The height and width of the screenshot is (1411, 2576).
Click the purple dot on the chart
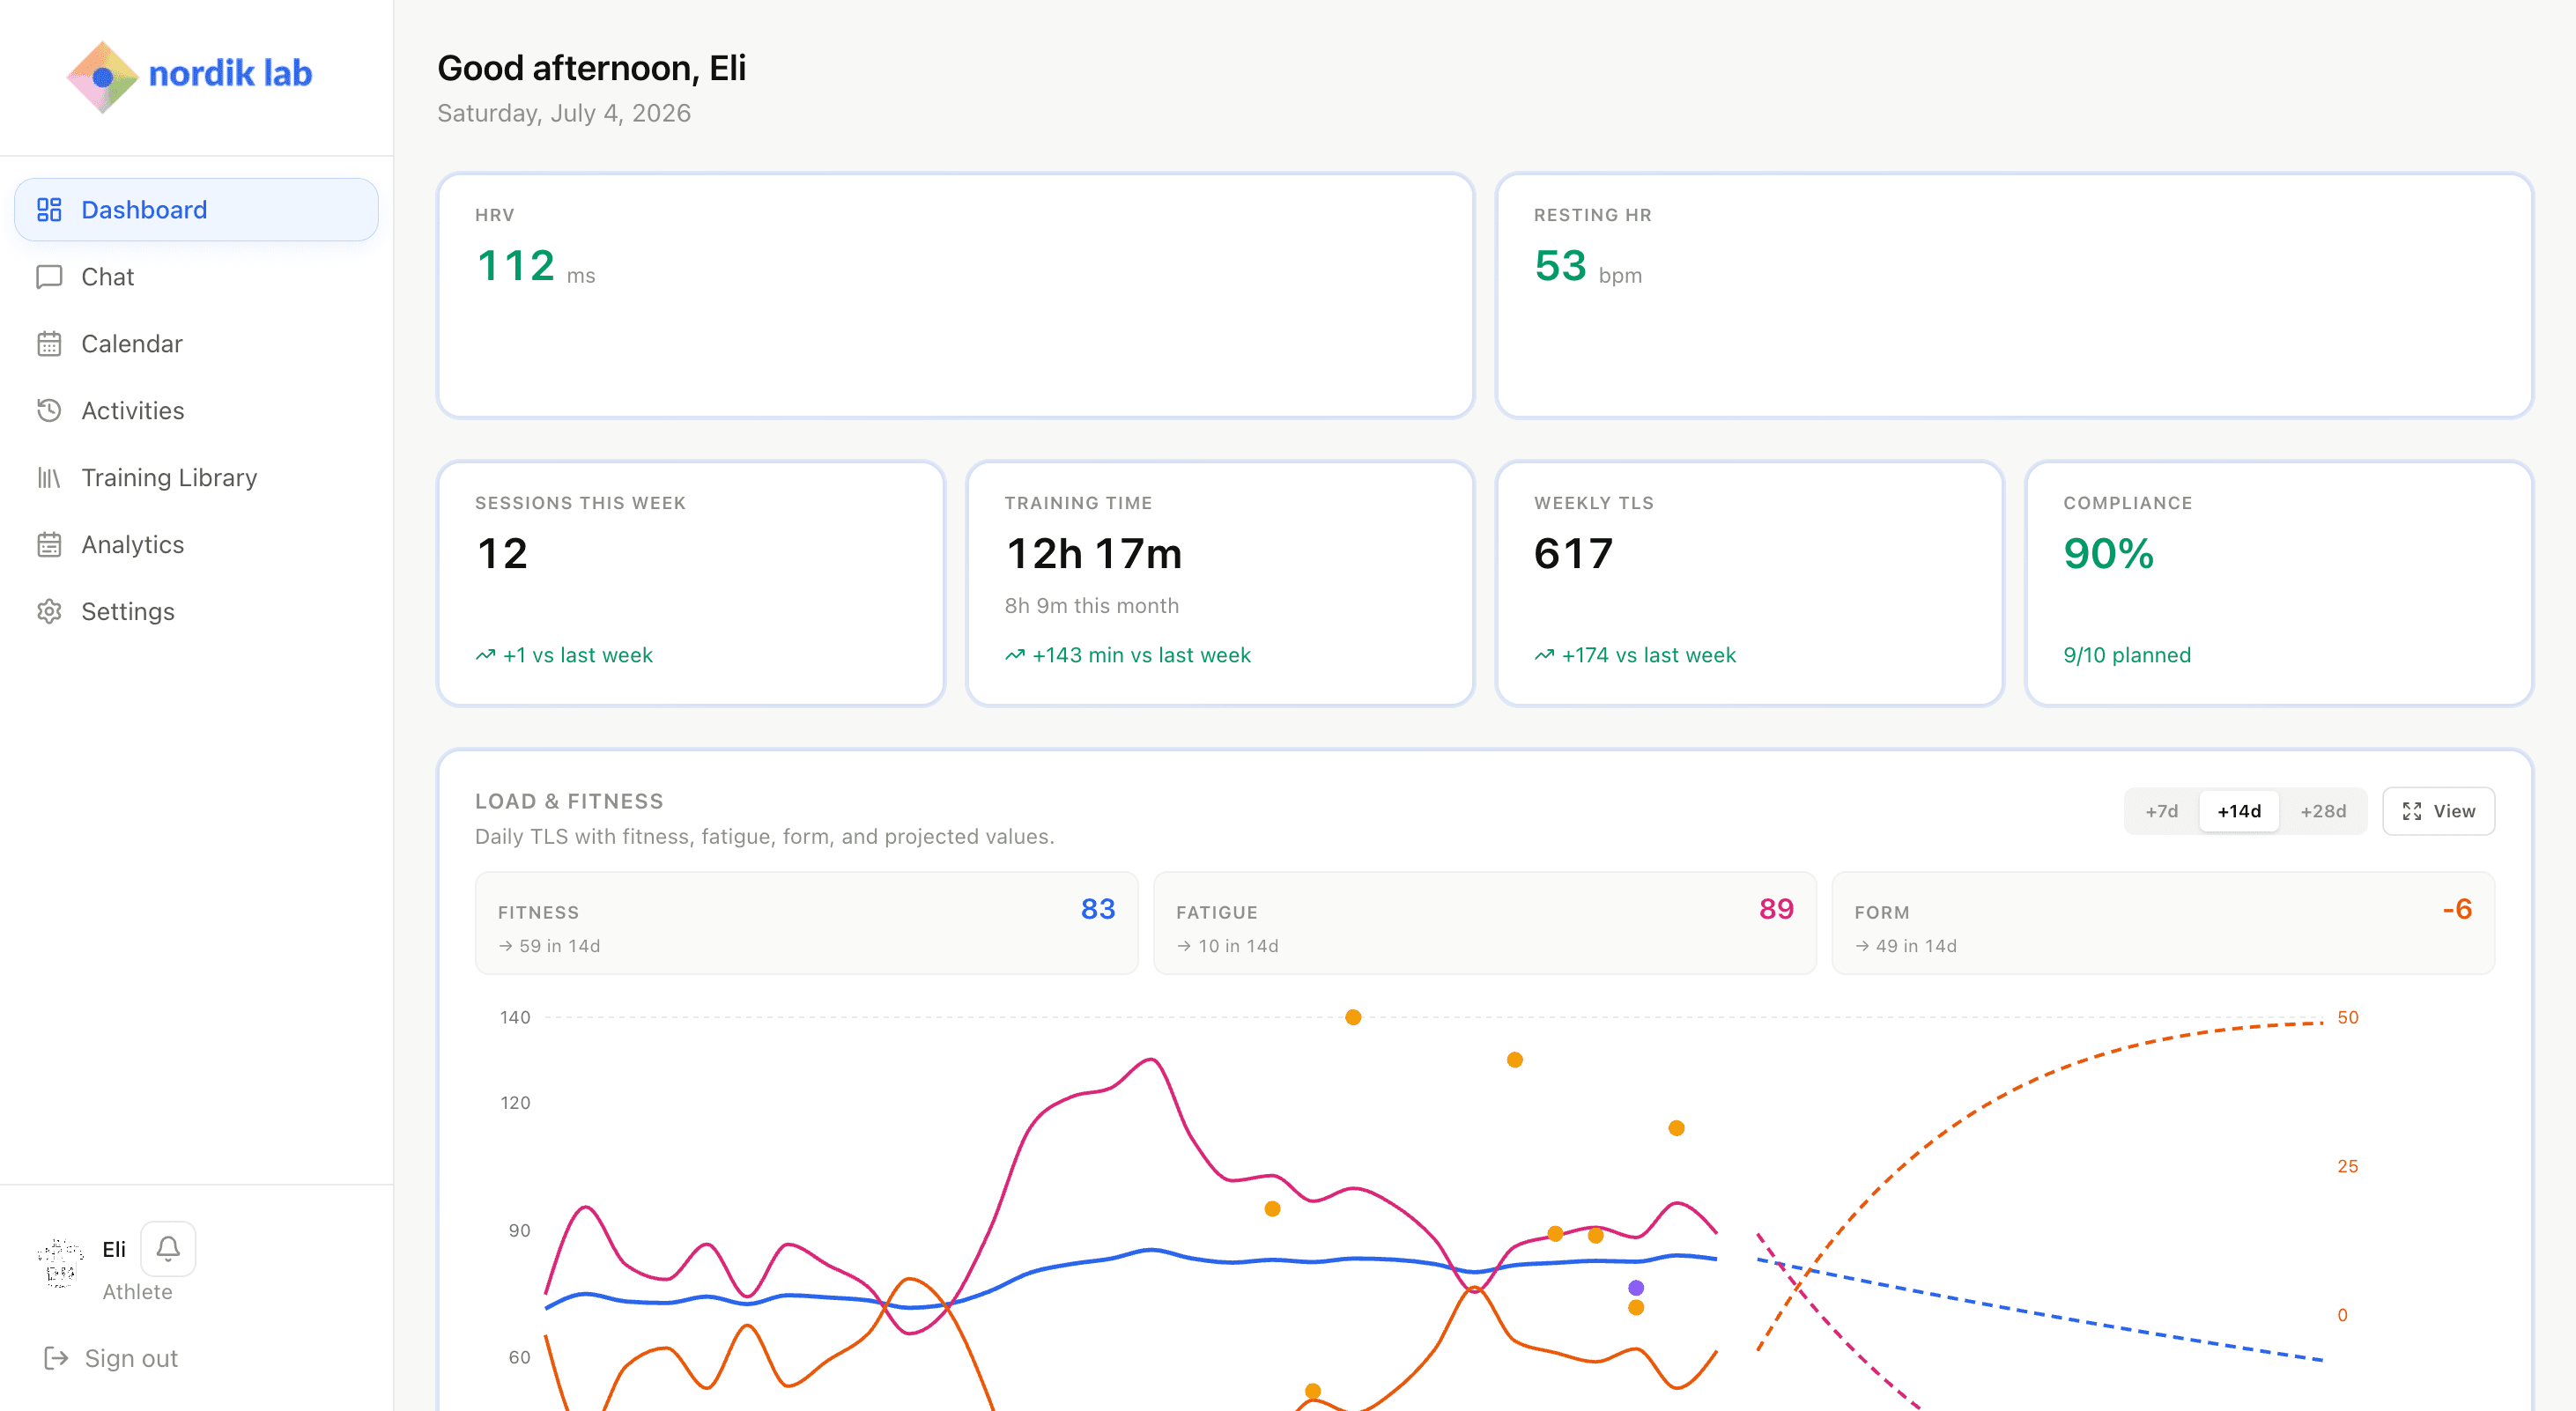1636,1288
